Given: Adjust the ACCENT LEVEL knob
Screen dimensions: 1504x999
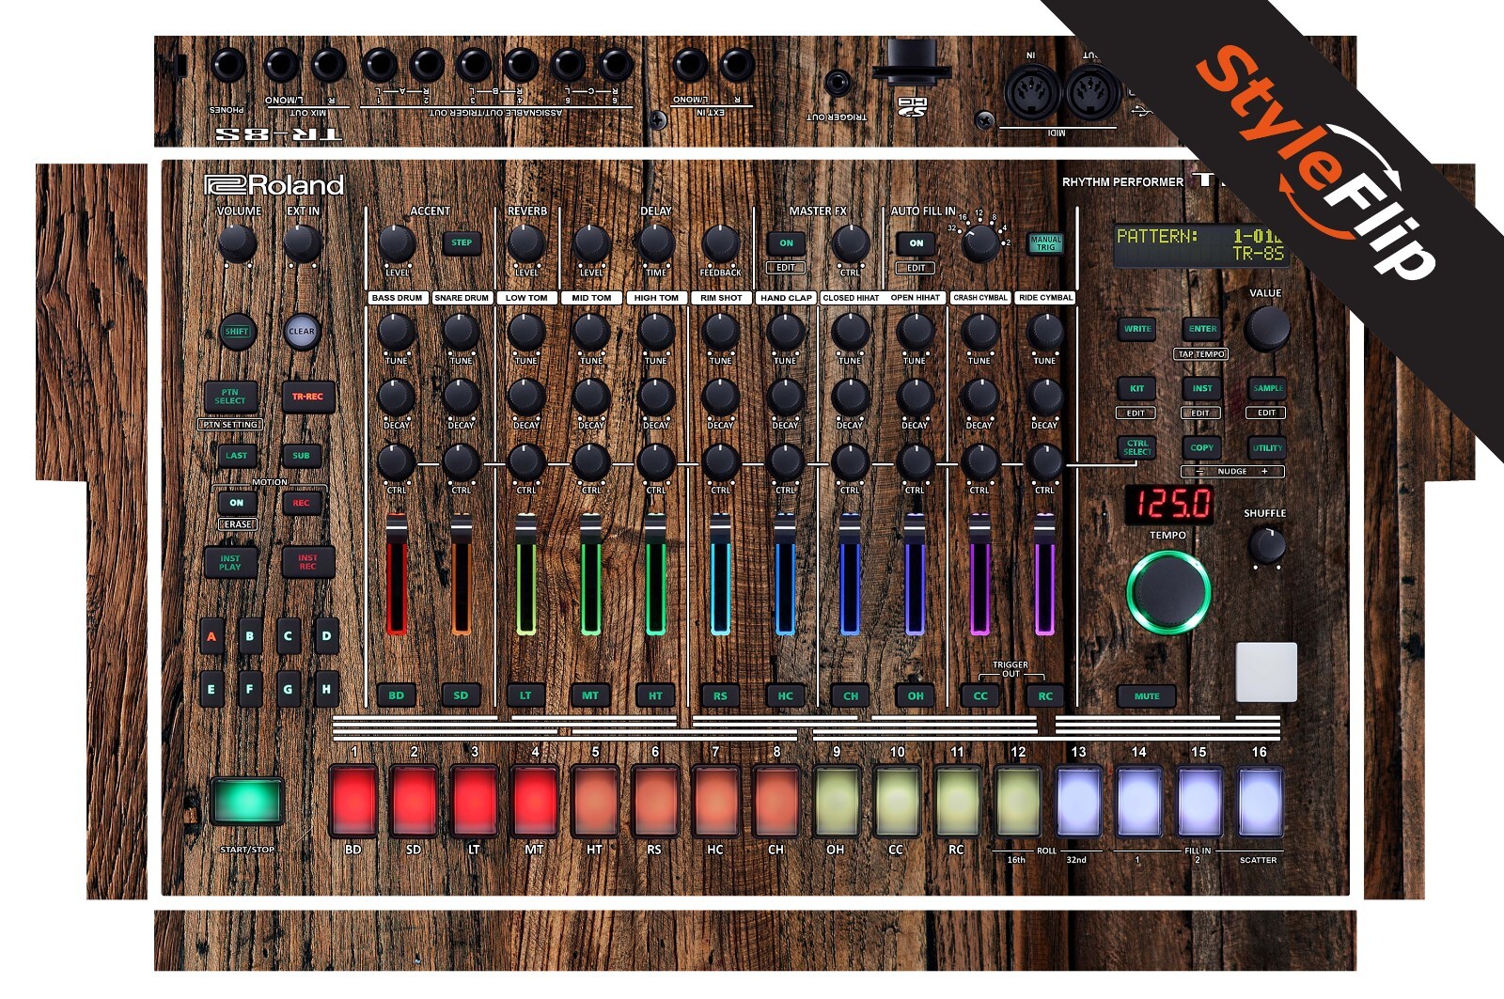Looking at the screenshot, I should click(x=397, y=243).
